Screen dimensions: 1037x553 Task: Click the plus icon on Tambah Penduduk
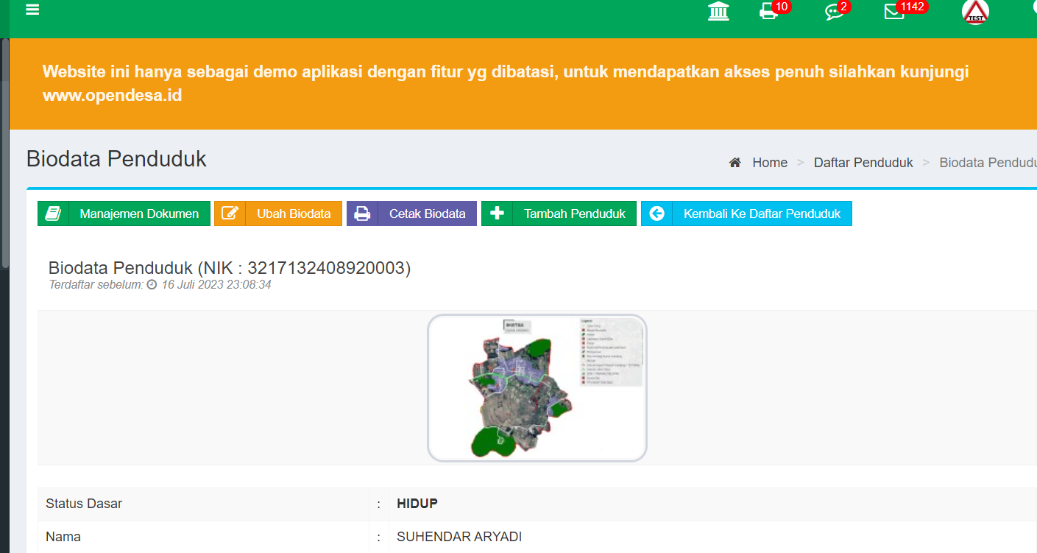click(x=497, y=213)
